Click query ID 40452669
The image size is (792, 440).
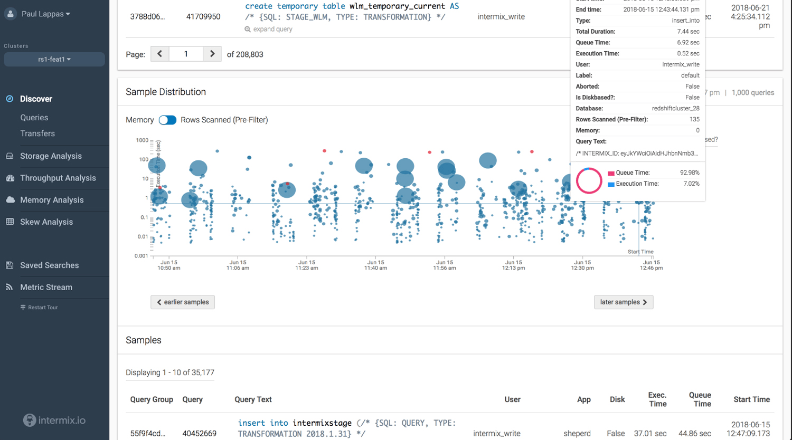[x=200, y=434]
